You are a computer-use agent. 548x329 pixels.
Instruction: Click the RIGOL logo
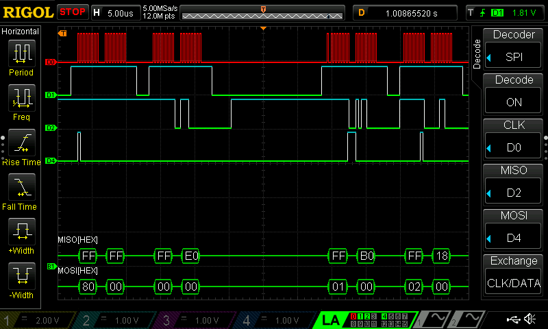[x=28, y=13]
